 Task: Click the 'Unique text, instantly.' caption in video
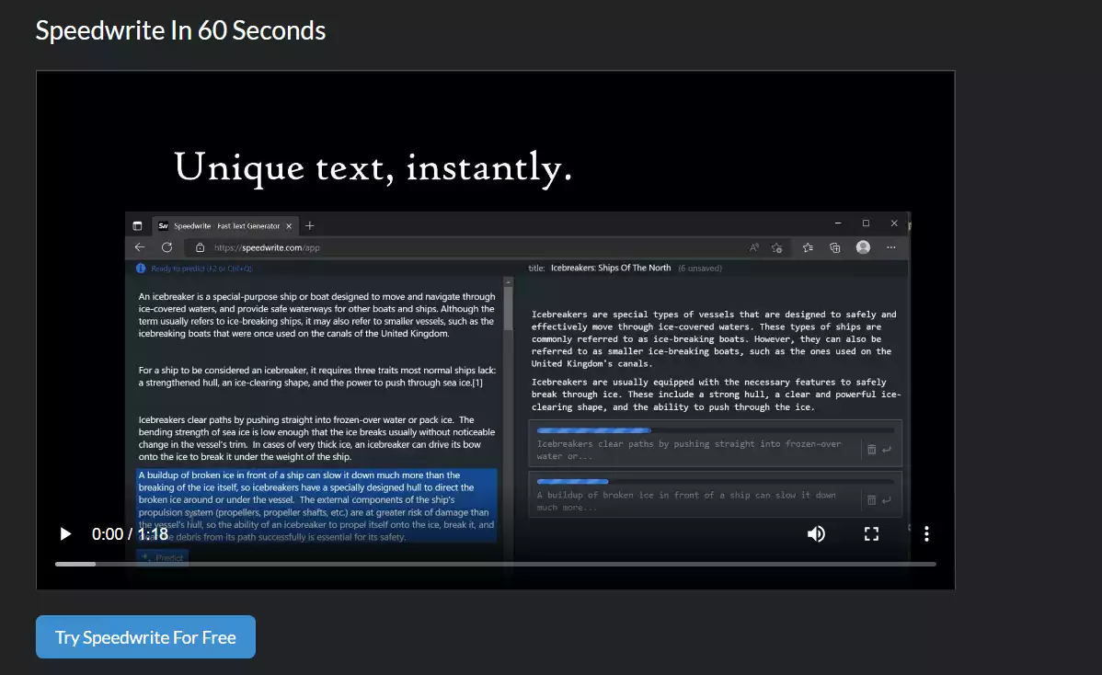coord(373,167)
